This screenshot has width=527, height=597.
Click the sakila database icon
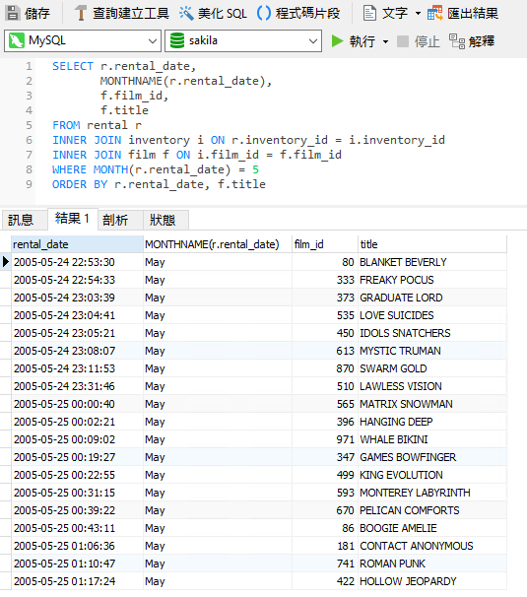(x=177, y=40)
